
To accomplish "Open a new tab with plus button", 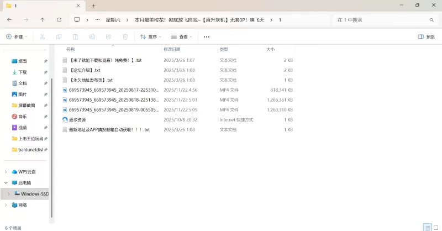I will pyautogui.click(x=94, y=6).
